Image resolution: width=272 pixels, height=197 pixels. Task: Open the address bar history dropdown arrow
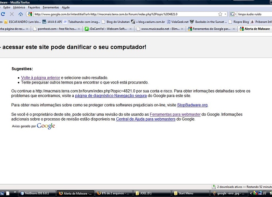click(x=225, y=14)
